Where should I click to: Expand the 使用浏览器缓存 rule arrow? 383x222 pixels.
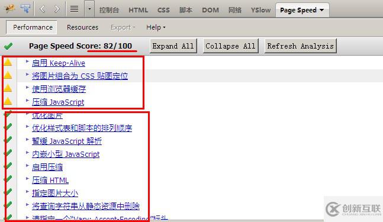click(x=27, y=88)
